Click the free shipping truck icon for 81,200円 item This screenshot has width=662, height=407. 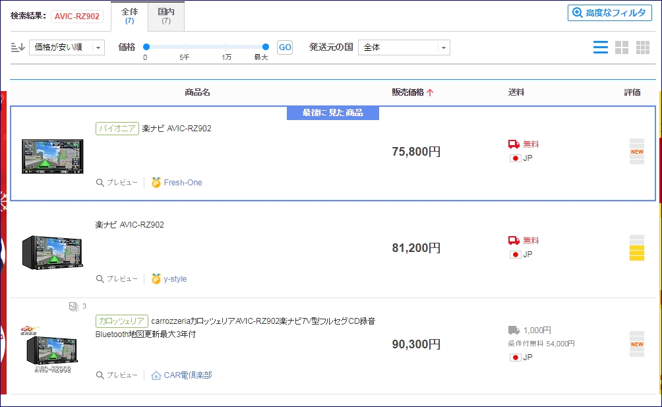pyautogui.click(x=514, y=240)
